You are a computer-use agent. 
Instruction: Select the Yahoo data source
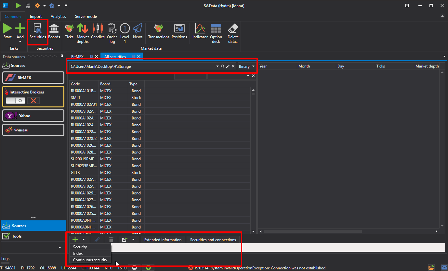(x=33, y=116)
